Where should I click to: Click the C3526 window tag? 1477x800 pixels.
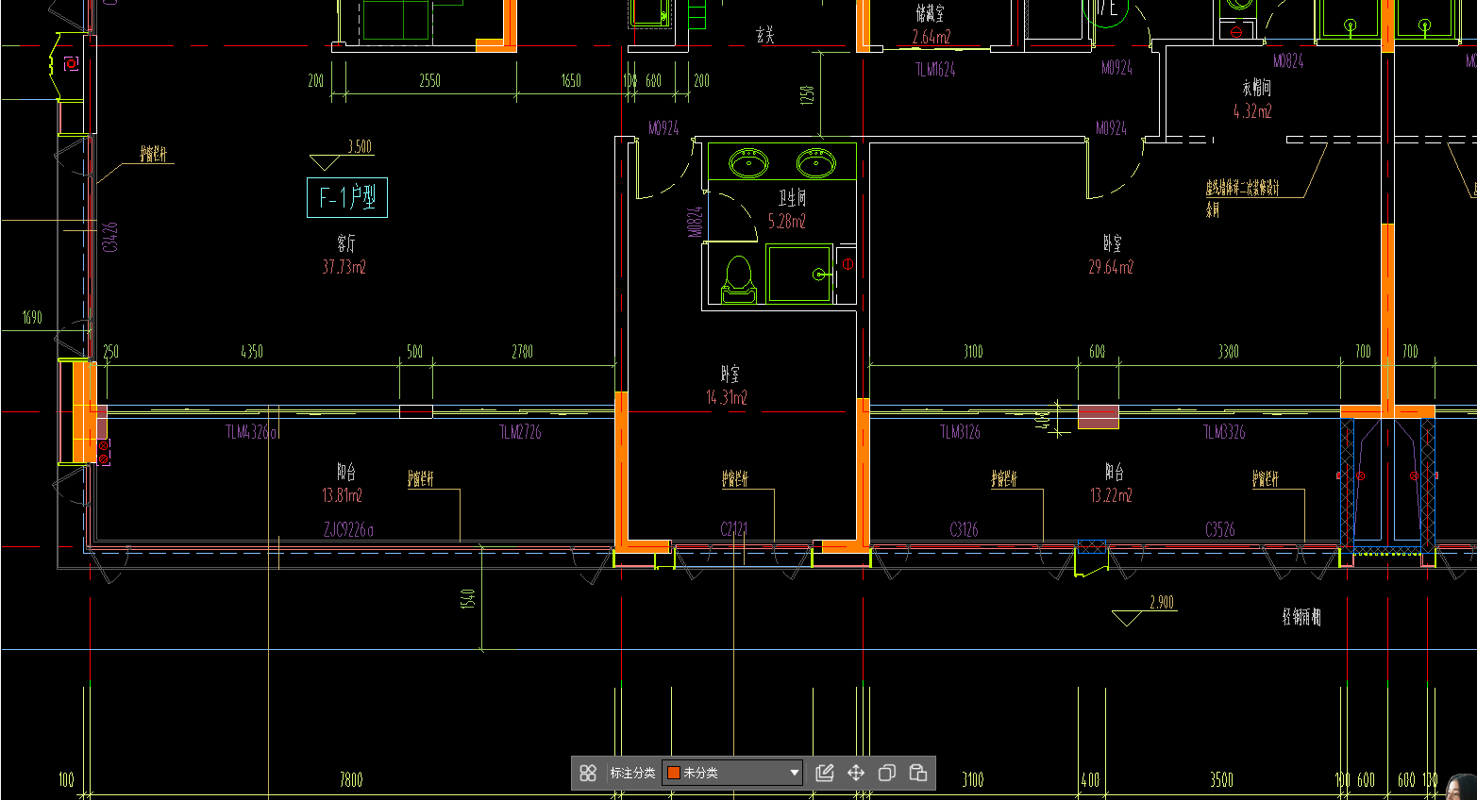1220,530
